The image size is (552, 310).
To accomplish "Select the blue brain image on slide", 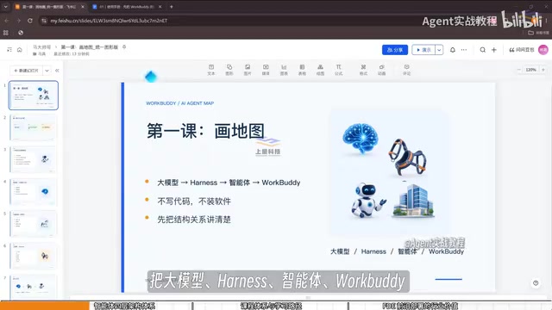I will pos(361,139).
